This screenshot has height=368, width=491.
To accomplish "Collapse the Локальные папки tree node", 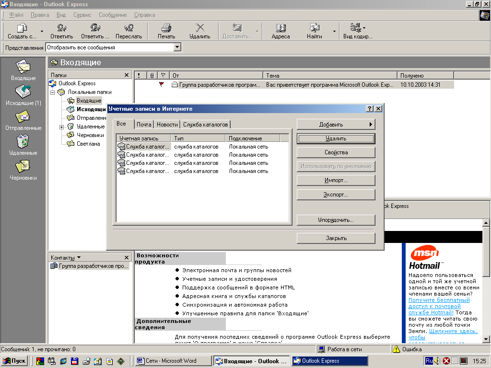I will pos(53,92).
